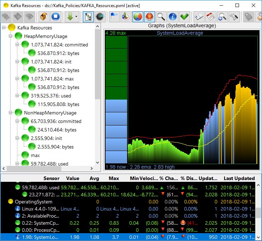Click the green down arrow toolbar button
262x241 pixels.
click(x=70, y=17)
